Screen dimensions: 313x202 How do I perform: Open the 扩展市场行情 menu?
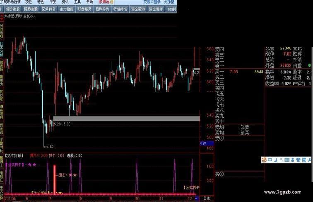(10, 2)
